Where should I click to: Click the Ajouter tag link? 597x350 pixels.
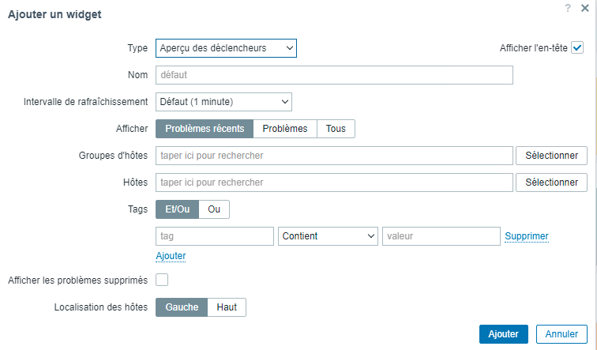click(x=171, y=256)
